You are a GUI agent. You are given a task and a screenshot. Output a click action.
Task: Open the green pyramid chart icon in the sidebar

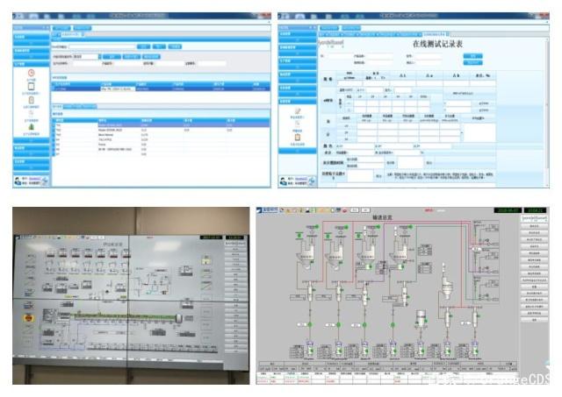point(32,125)
